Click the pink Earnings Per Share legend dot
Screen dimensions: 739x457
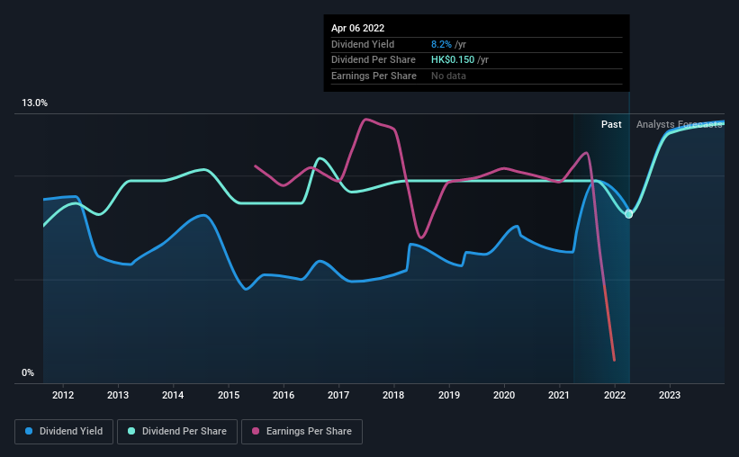(256, 431)
